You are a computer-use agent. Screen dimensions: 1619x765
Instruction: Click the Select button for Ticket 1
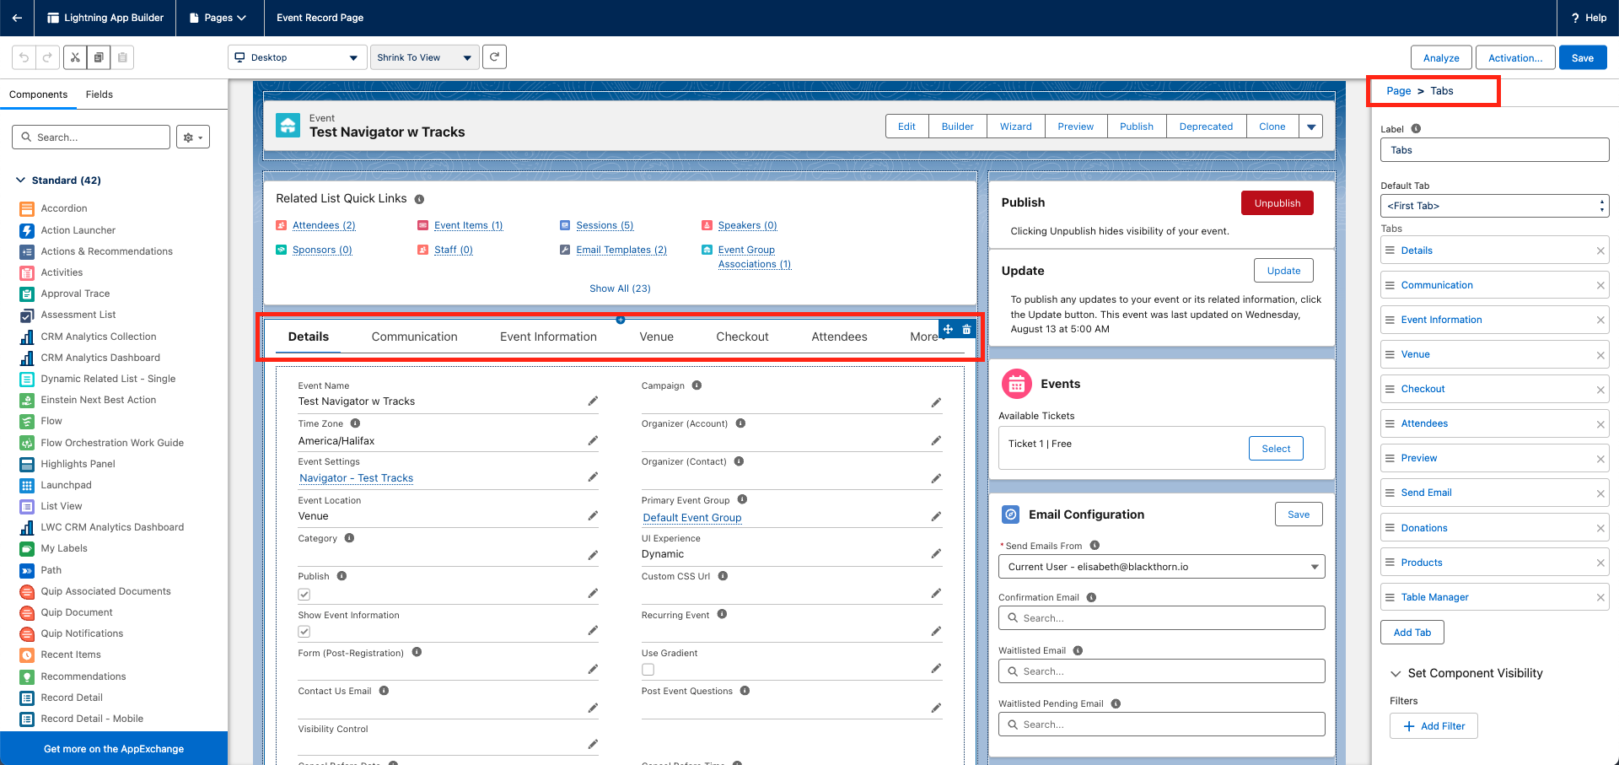(1276, 449)
